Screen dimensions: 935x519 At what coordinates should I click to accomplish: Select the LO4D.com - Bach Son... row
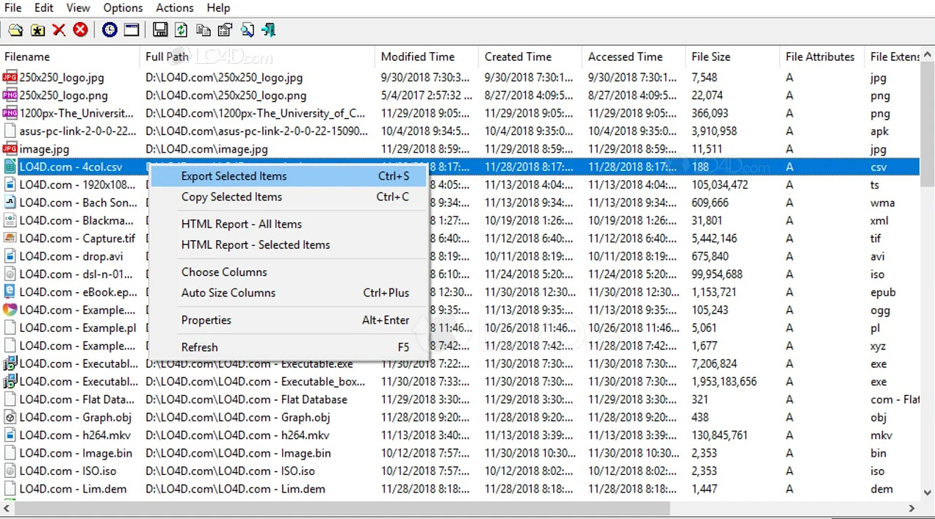461,203
